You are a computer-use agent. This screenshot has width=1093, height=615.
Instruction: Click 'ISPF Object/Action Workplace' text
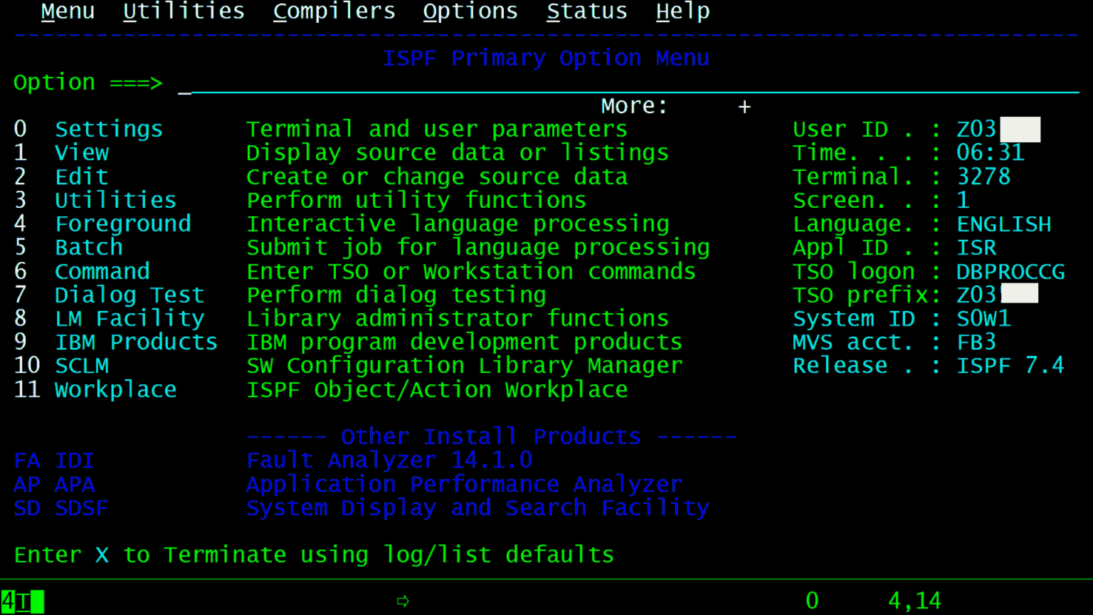tap(437, 389)
